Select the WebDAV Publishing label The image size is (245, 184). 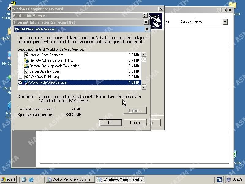[44, 77]
